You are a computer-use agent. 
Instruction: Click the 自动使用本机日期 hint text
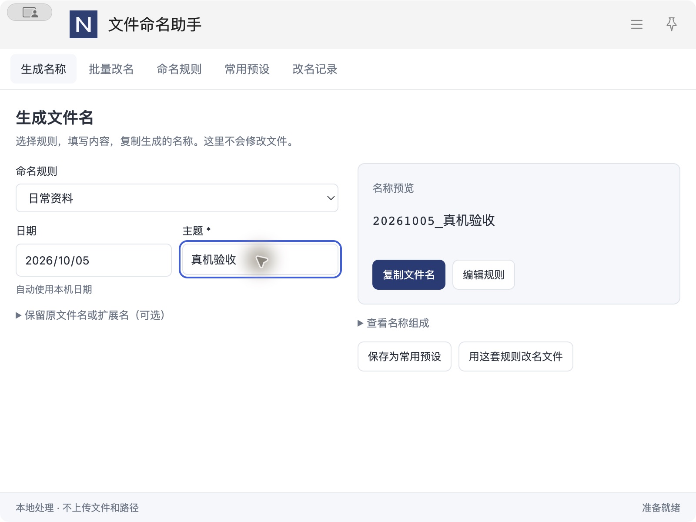pyautogui.click(x=54, y=289)
